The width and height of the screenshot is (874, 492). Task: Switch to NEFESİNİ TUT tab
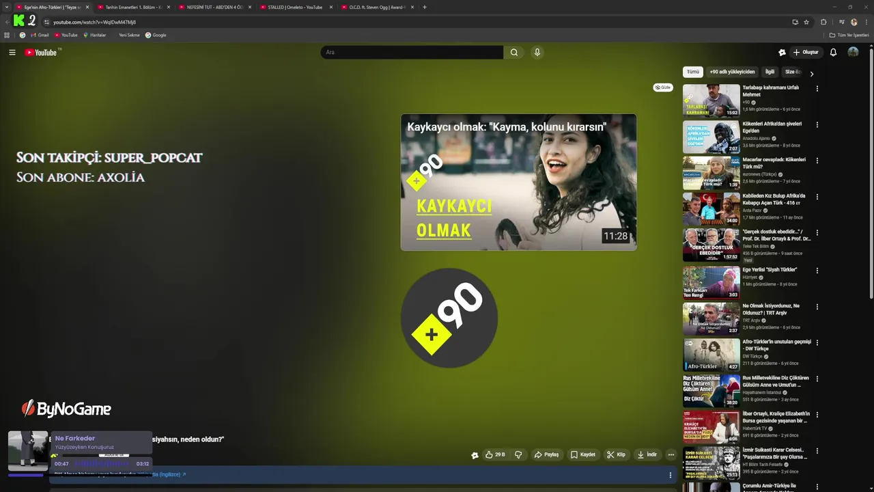215,7
